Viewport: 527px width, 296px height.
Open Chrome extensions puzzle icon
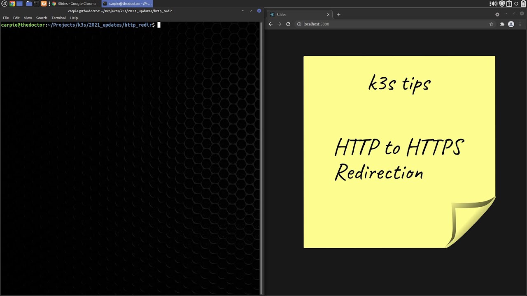pyautogui.click(x=502, y=24)
